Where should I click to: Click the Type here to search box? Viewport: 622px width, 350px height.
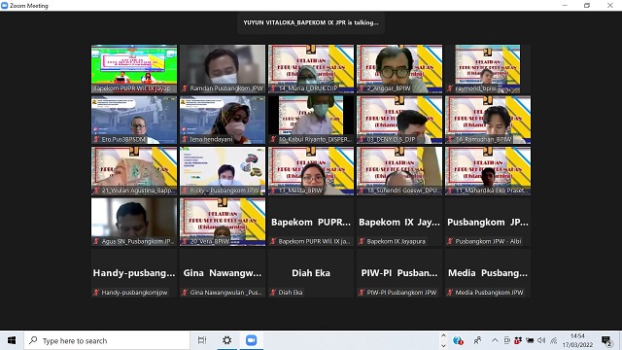[x=107, y=340]
